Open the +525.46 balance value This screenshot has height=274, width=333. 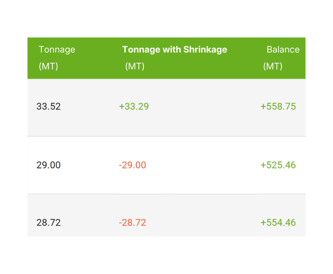(278, 165)
